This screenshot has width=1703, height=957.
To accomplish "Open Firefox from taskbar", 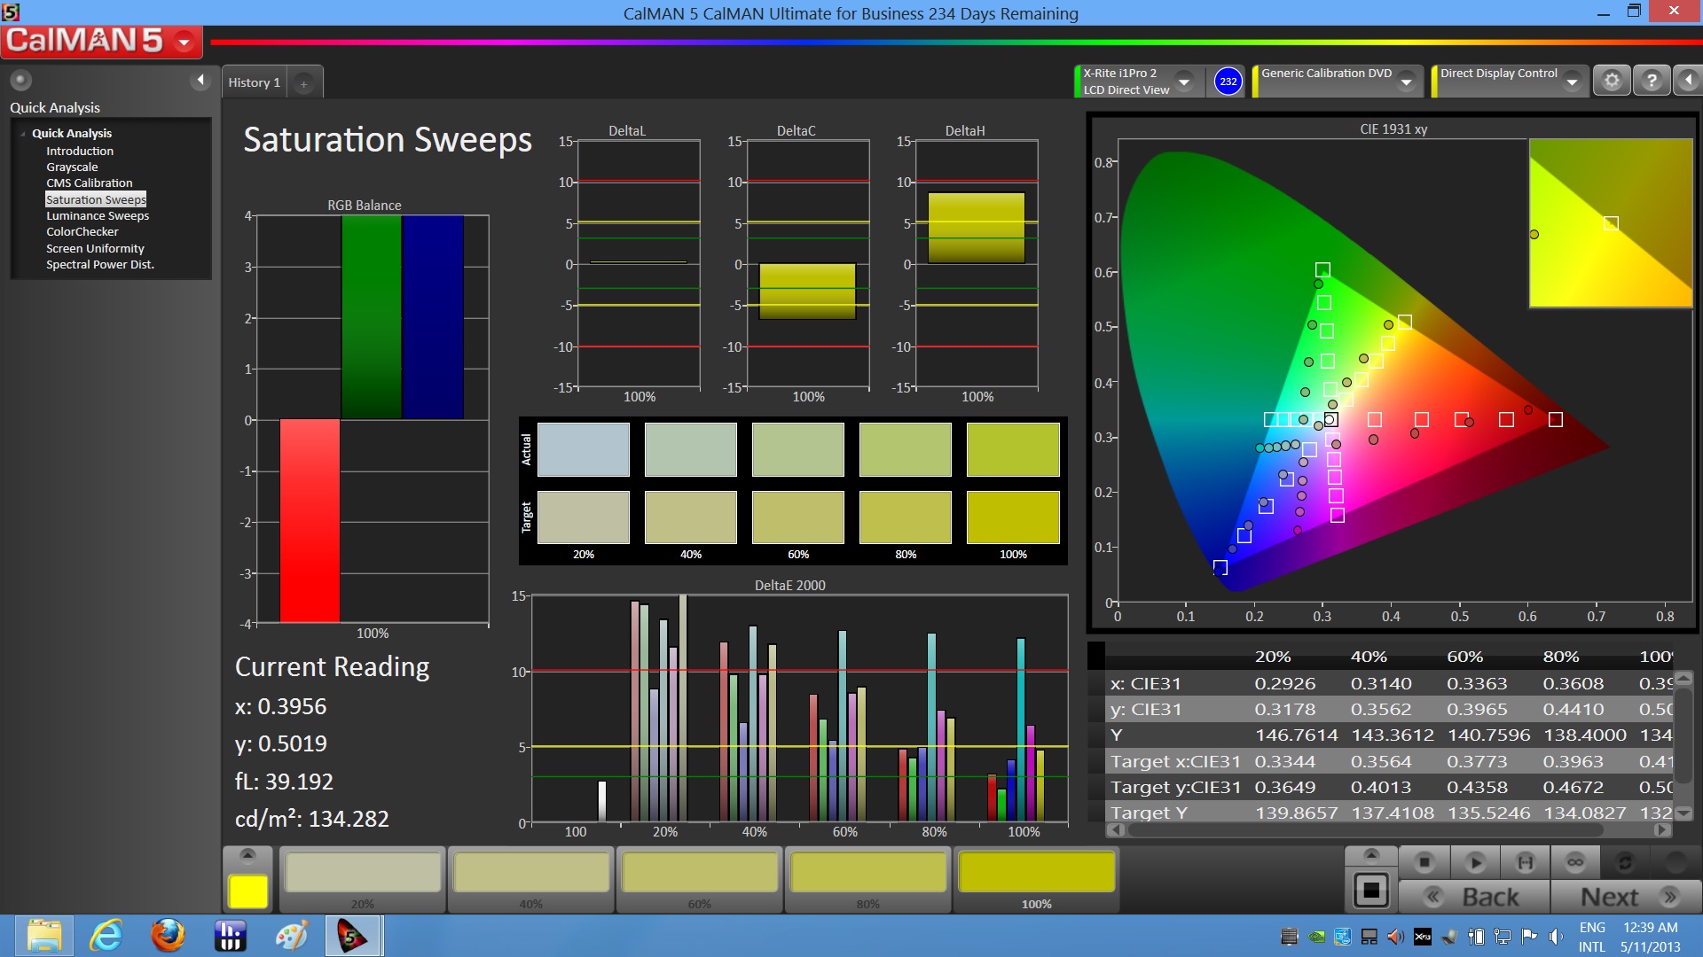I will click(x=168, y=937).
